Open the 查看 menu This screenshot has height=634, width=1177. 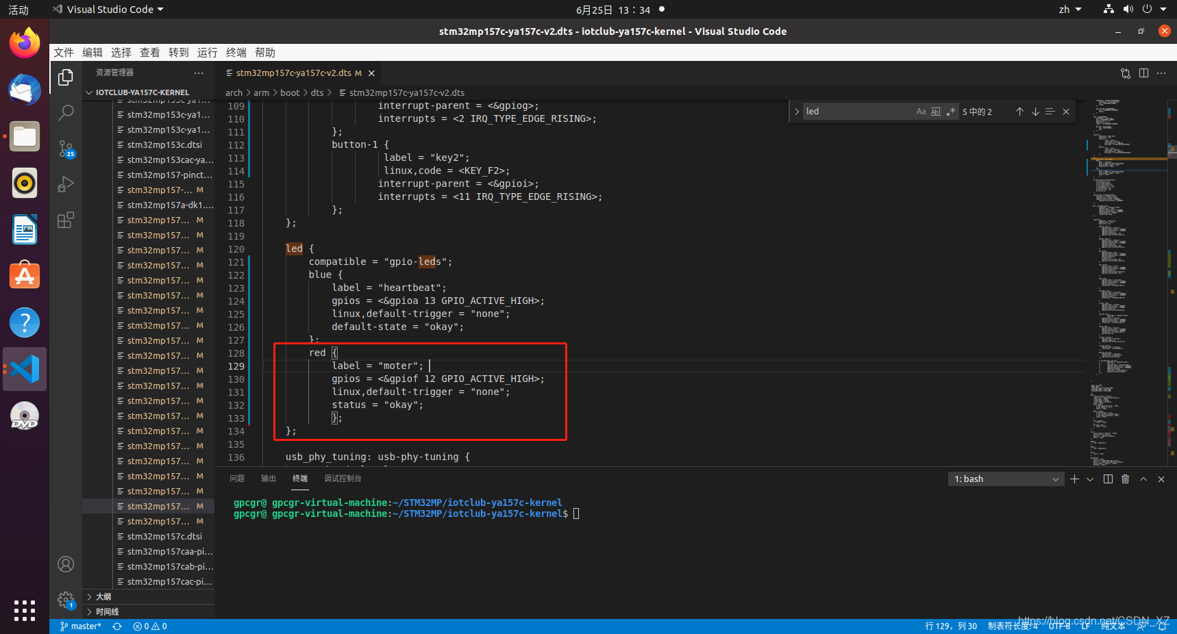150,53
